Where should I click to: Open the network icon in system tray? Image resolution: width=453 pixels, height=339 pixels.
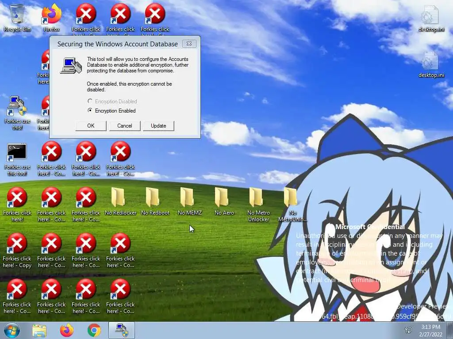[x=408, y=330]
